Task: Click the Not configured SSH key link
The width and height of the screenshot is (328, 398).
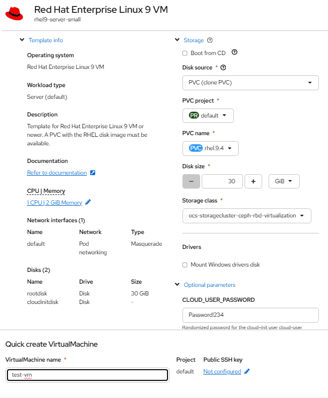Action: pos(222,371)
